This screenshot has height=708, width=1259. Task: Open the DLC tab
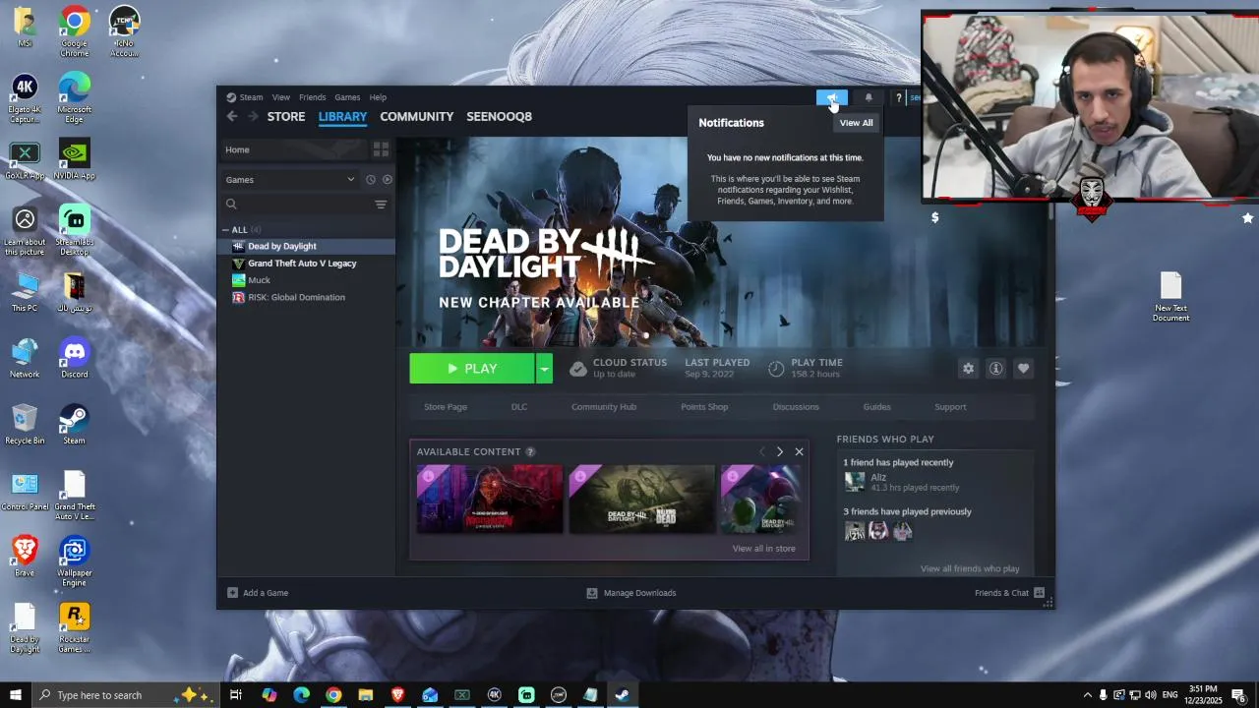tap(519, 407)
